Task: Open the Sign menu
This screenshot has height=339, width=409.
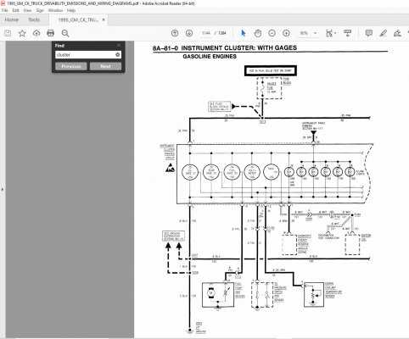Action: [40, 10]
